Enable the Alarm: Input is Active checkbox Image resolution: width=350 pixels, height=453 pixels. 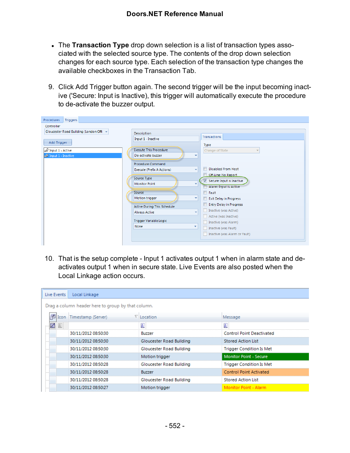(205, 187)
